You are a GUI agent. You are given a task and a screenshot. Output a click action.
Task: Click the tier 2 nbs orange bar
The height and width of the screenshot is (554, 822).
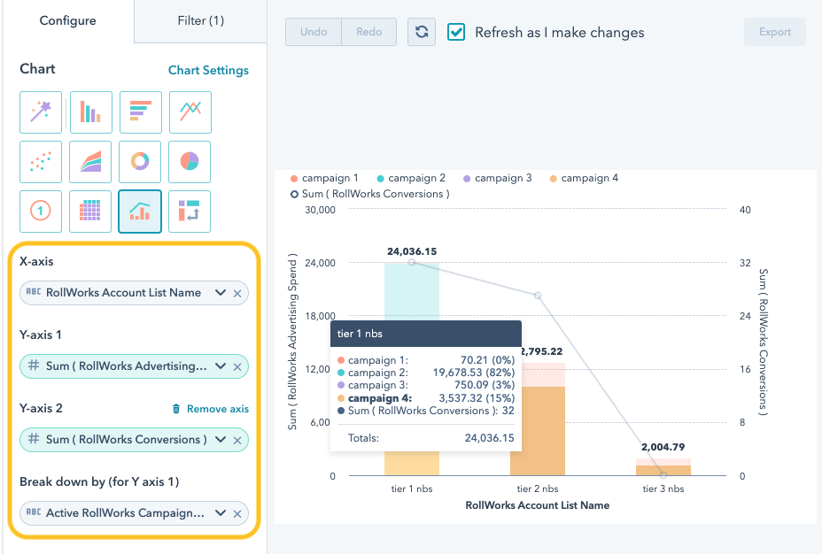pos(538,431)
